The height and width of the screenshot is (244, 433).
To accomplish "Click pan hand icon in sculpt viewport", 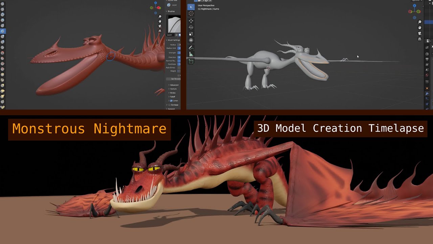I will point(160,21).
